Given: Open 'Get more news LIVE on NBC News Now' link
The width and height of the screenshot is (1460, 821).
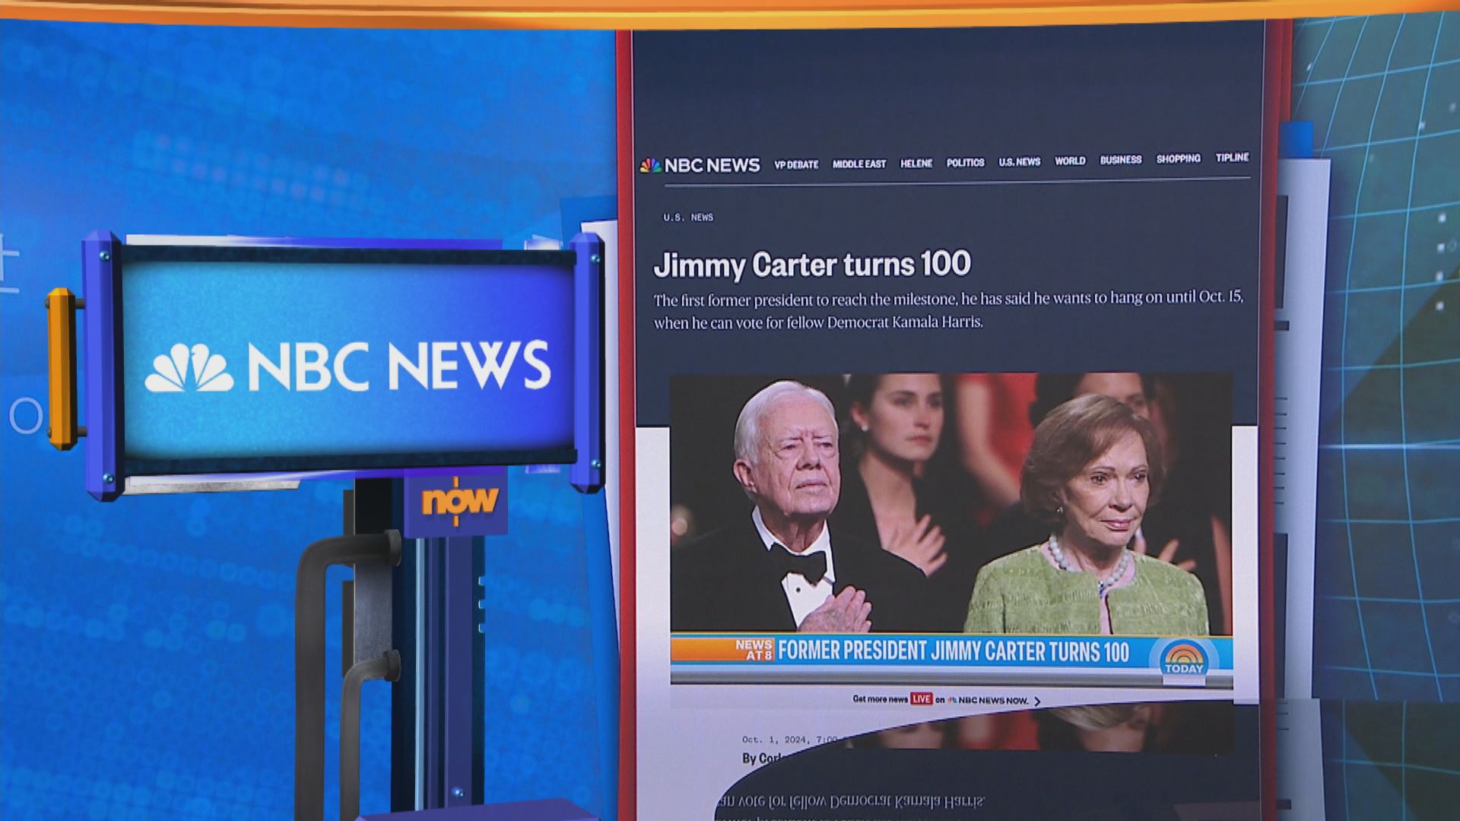Looking at the screenshot, I should (946, 700).
